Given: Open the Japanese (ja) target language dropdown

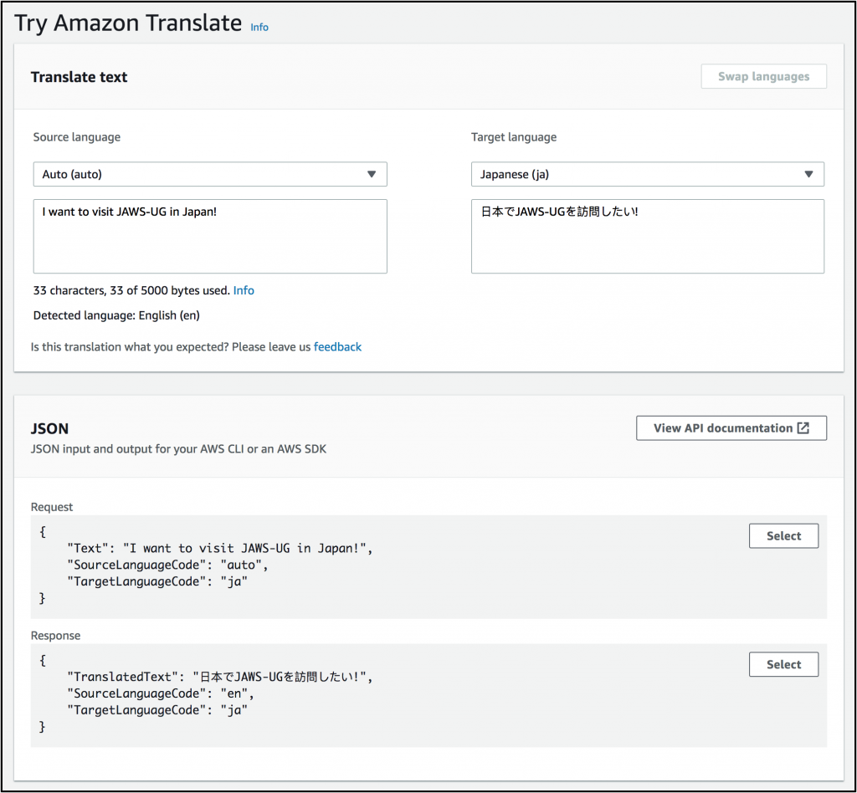Looking at the screenshot, I should click(647, 174).
